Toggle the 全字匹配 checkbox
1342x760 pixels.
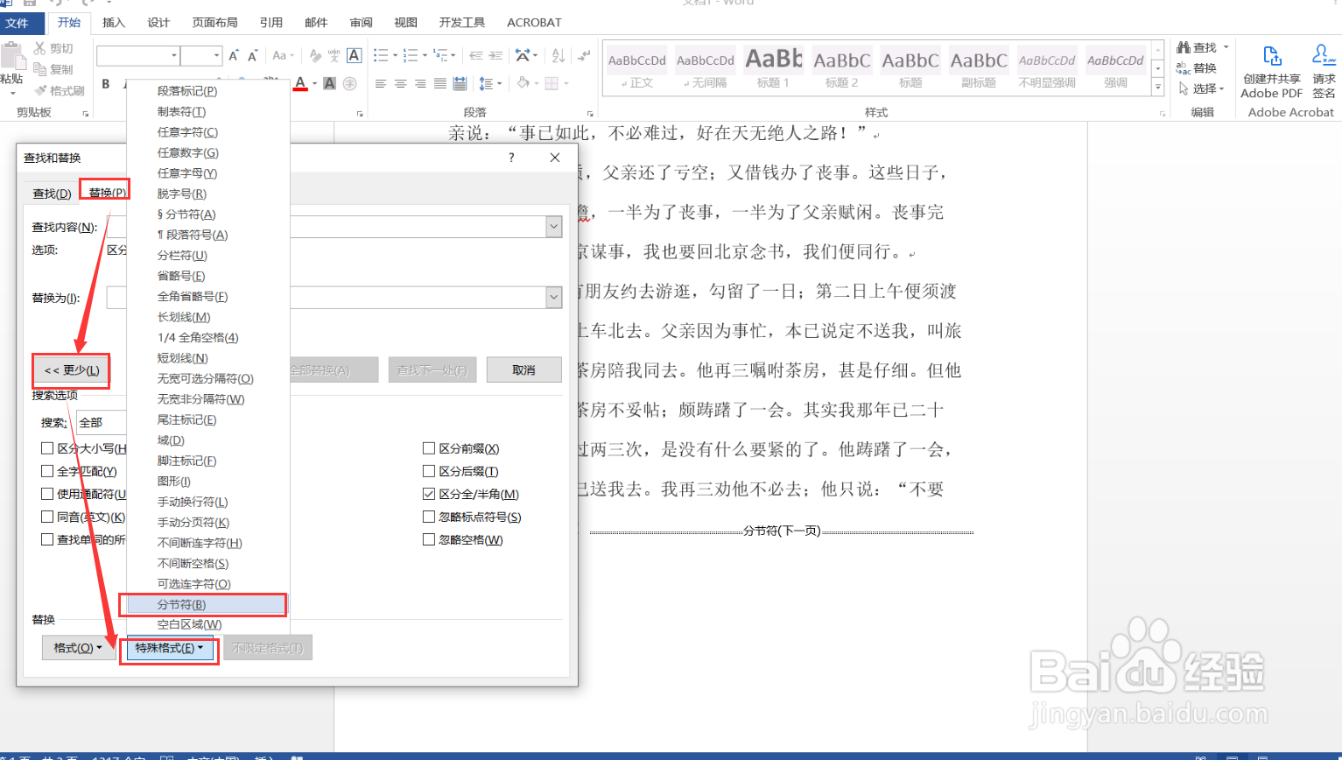tap(47, 471)
